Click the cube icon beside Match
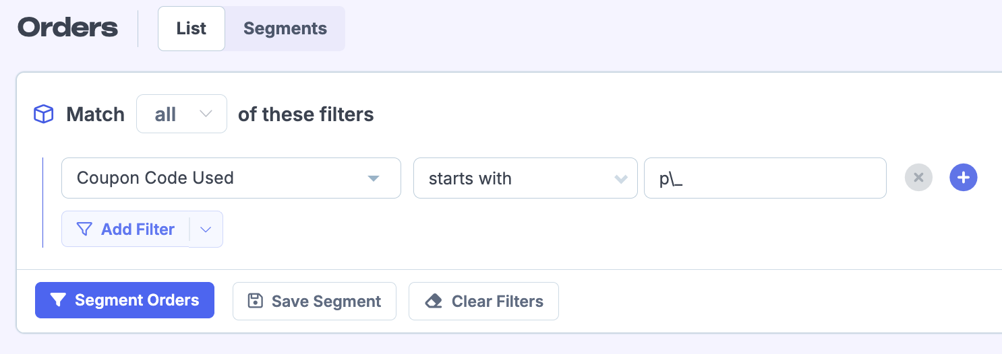 click(x=43, y=114)
